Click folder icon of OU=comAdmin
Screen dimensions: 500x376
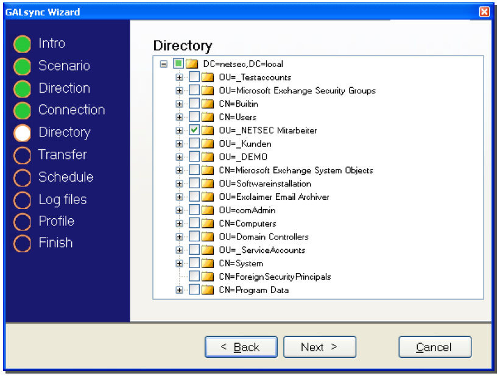pos(208,210)
